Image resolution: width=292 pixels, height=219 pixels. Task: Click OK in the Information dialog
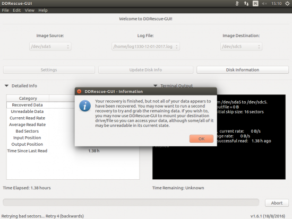[202, 139]
